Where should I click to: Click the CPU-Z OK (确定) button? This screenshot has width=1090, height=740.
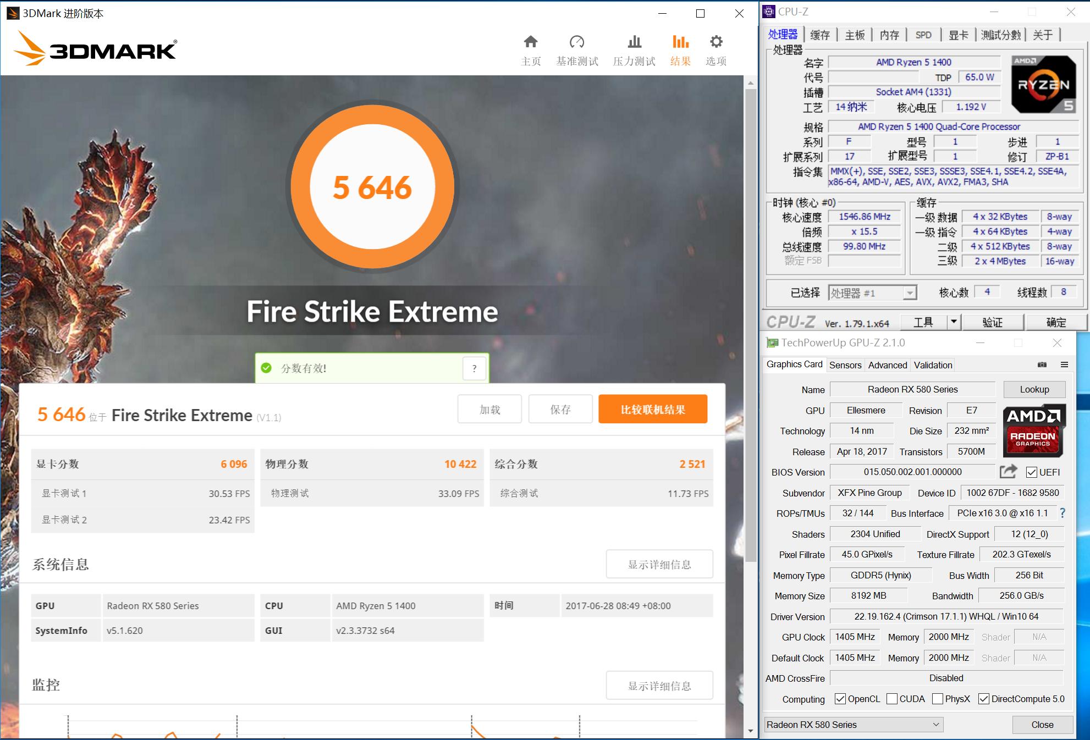tap(1056, 322)
